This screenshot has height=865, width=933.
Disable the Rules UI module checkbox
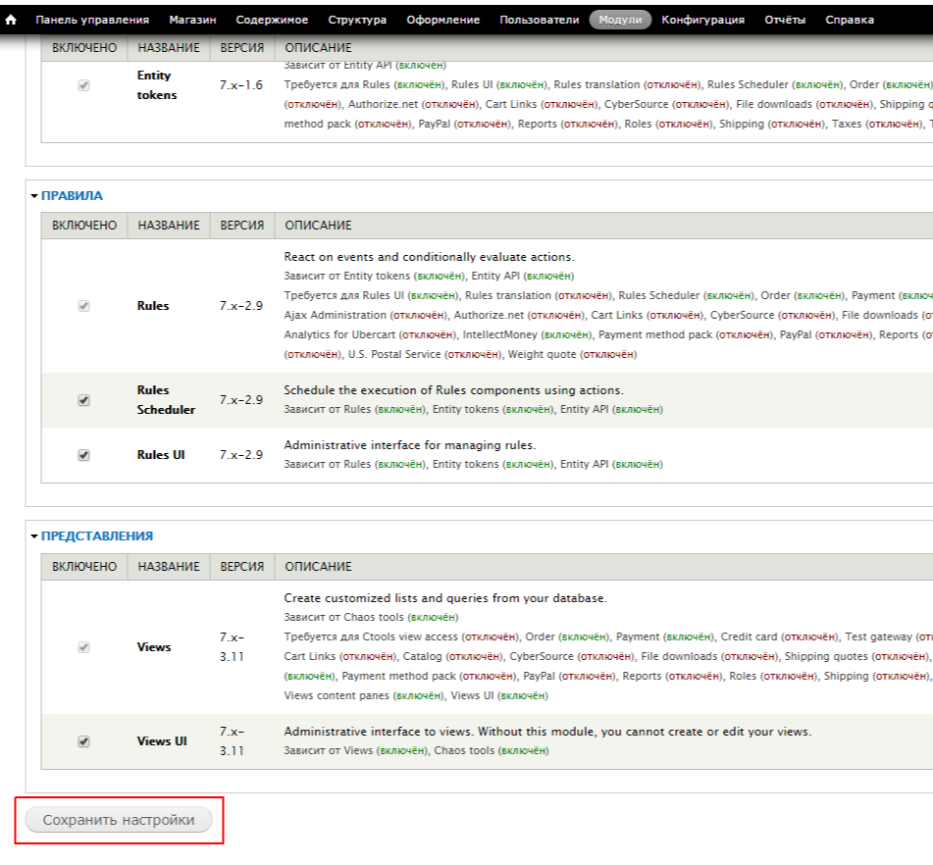83,455
